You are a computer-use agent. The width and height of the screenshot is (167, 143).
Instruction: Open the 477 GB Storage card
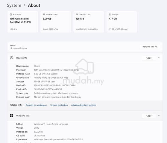coord(122,22)
